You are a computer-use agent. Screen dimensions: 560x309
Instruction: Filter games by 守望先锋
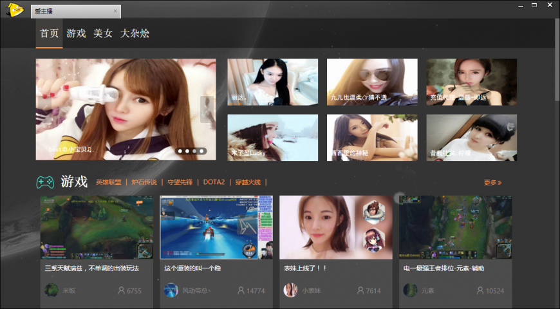[180, 182]
